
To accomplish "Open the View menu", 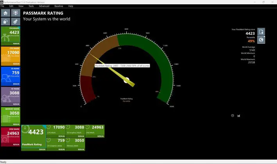I will tap(21, 6).
